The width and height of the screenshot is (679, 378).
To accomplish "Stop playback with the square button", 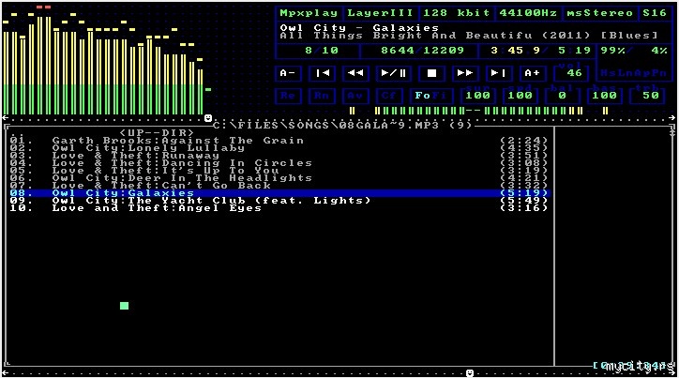I will 431,73.
